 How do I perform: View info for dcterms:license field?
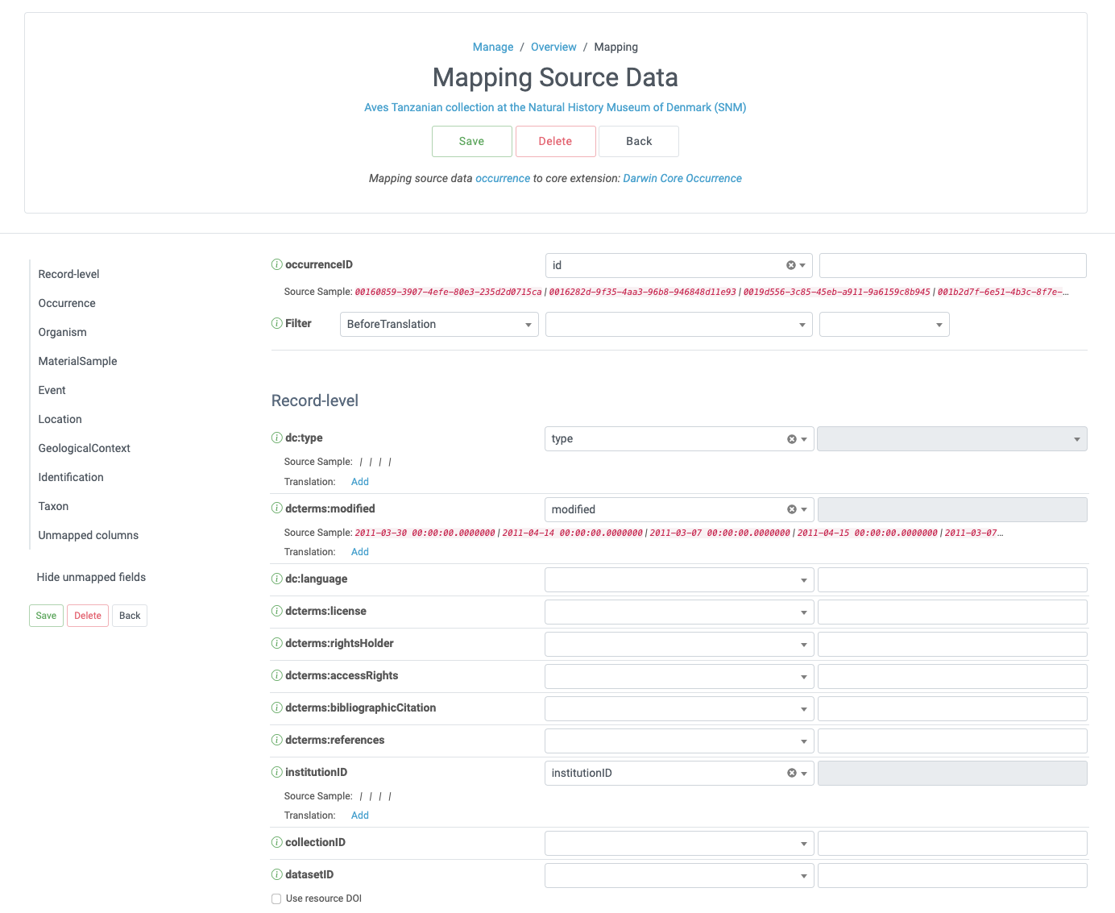tap(276, 611)
